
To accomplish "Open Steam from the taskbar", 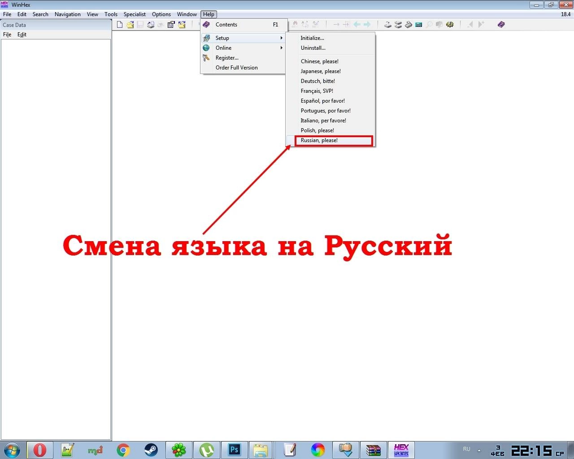I will [151, 450].
